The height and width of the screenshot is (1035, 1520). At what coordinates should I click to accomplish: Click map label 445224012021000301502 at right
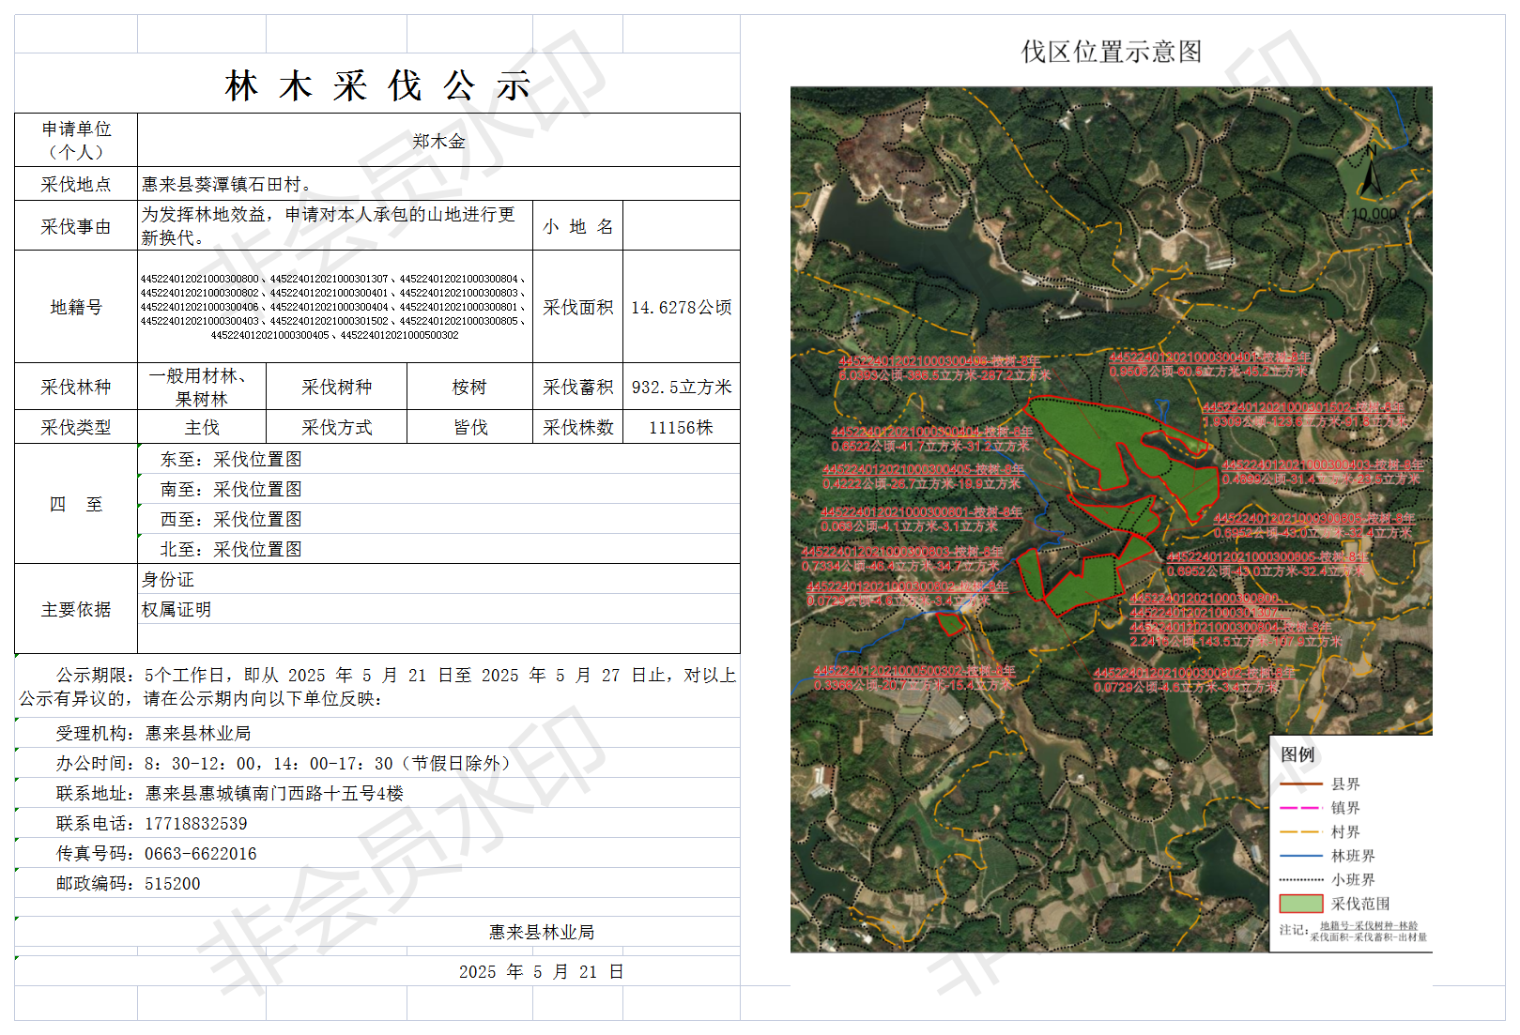coord(1303,407)
